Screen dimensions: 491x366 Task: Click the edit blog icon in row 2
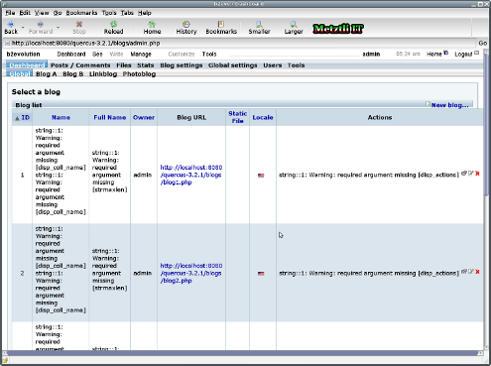coord(471,272)
